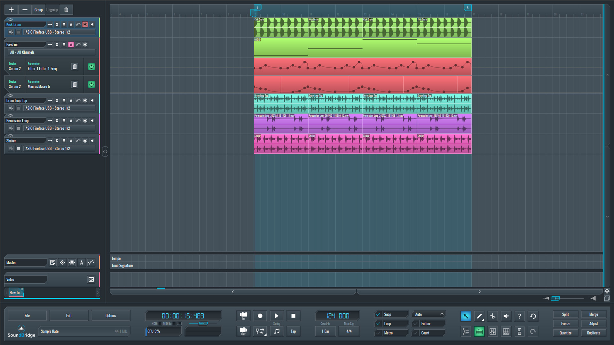The width and height of the screenshot is (614, 345).
Task: Enable the Follow checkbox
Action: click(415, 324)
